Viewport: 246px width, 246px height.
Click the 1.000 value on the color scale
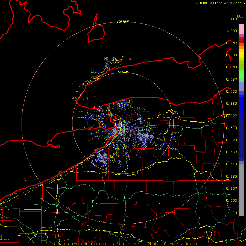pos(232,31)
